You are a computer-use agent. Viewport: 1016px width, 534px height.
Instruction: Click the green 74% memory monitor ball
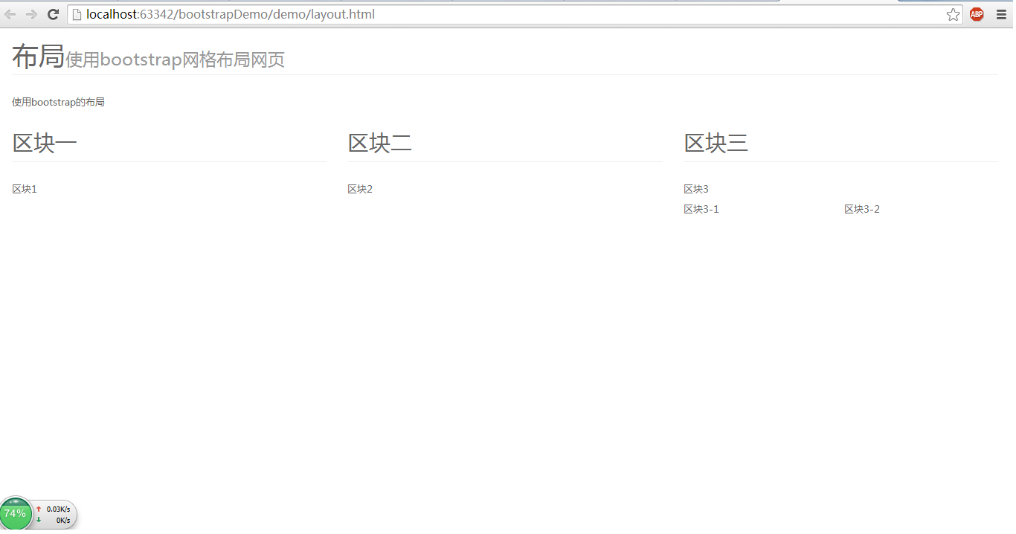[x=15, y=513]
